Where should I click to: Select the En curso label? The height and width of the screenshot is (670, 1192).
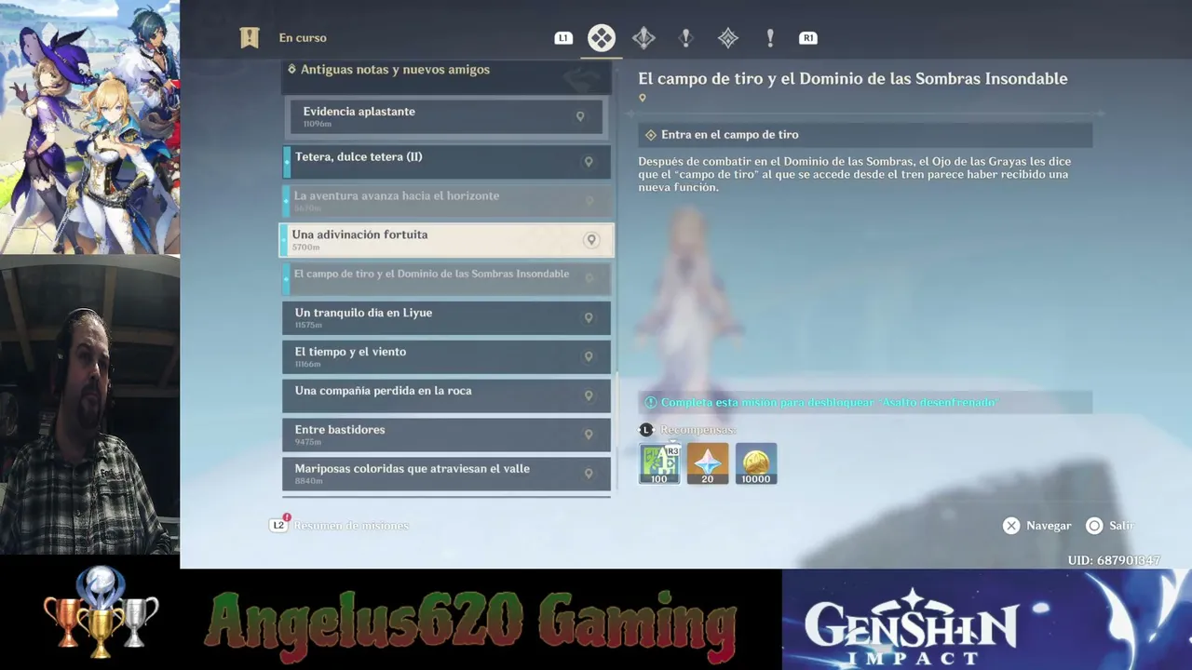(x=303, y=38)
